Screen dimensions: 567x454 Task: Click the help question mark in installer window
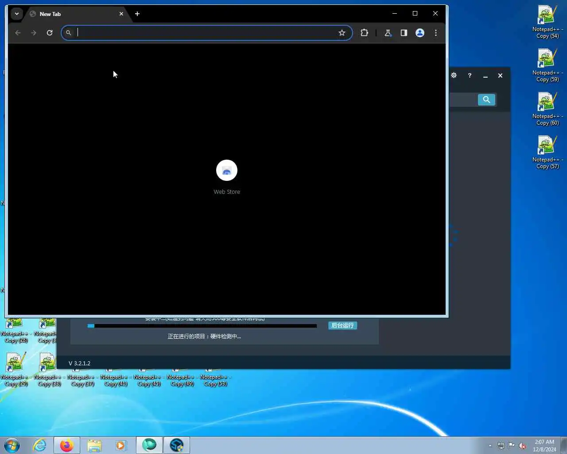click(x=470, y=75)
